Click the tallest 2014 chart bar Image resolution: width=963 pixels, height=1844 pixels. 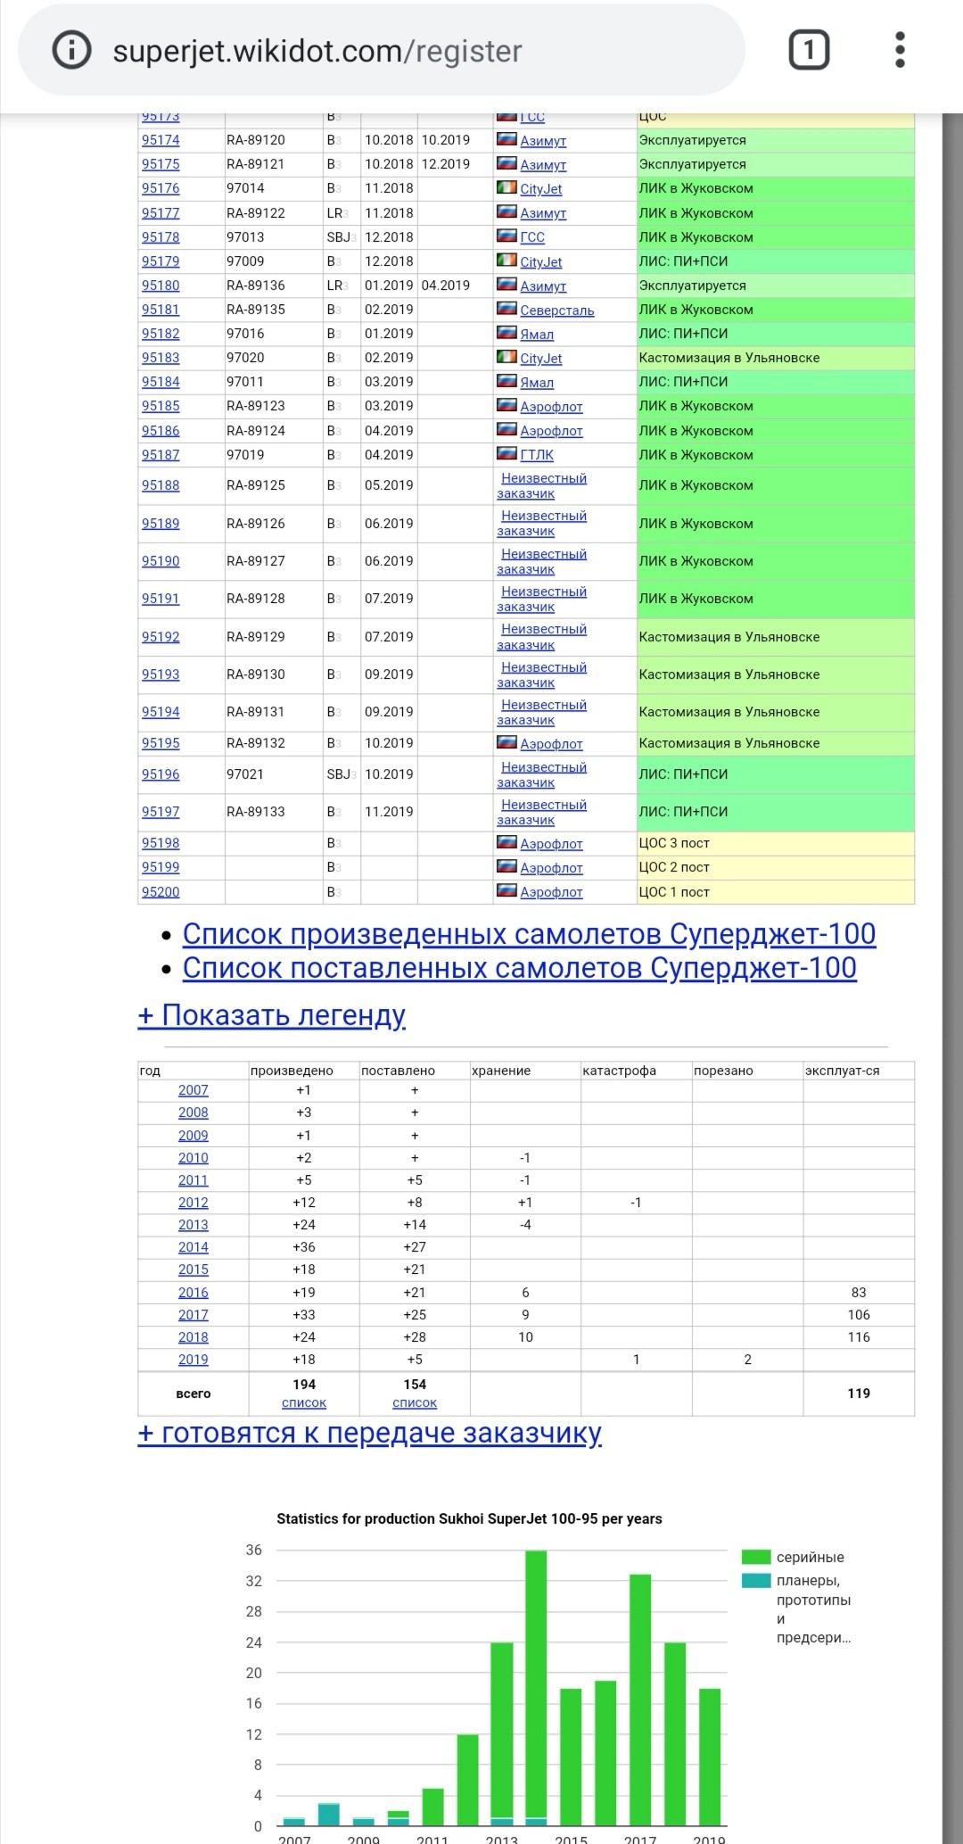(536, 1688)
